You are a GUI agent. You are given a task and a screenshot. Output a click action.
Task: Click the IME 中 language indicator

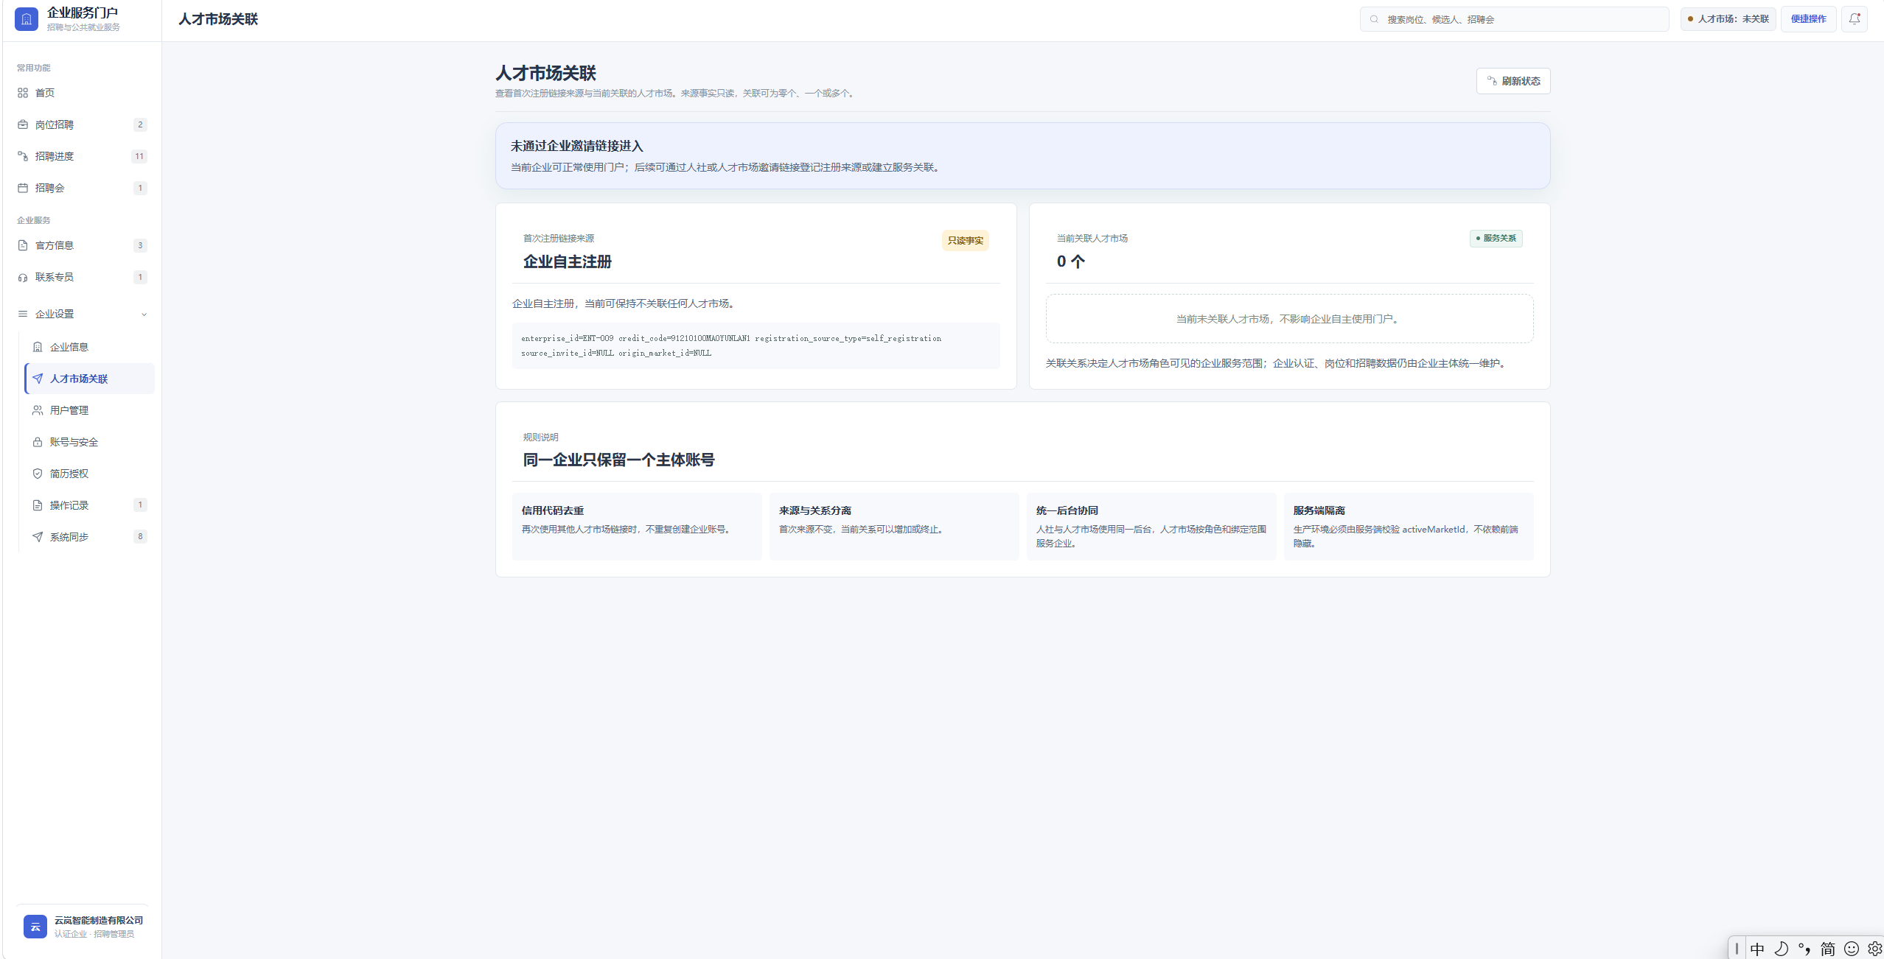pos(1757,949)
